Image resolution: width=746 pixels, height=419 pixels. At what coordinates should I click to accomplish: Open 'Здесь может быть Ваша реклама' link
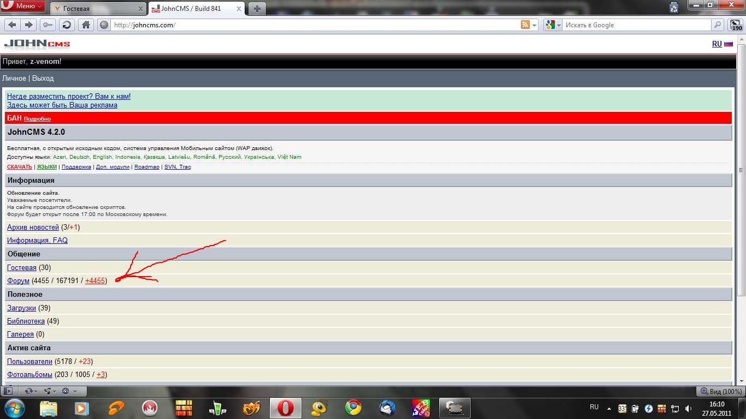62,105
